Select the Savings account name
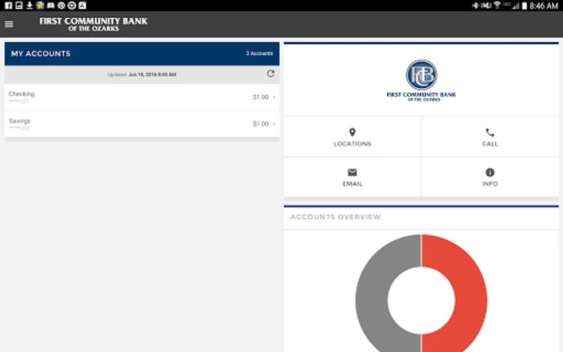The width and height of the screenshot is (563, 352). click(20, 121)
